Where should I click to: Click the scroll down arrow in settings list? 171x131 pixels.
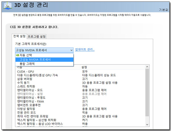[x=147, y=124]
